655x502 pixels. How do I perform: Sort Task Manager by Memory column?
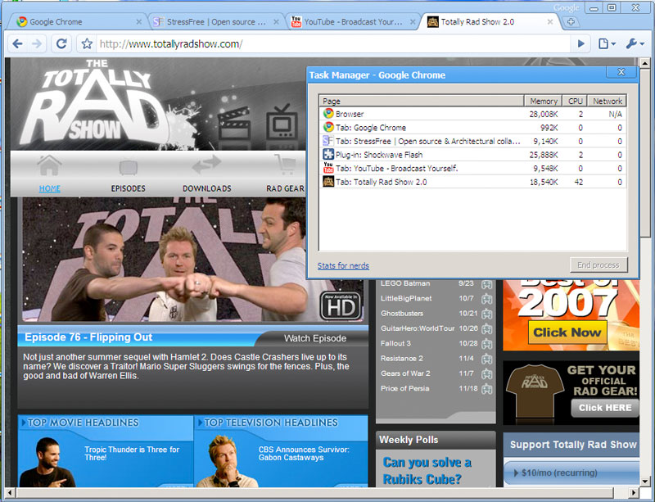coord(543,101)
